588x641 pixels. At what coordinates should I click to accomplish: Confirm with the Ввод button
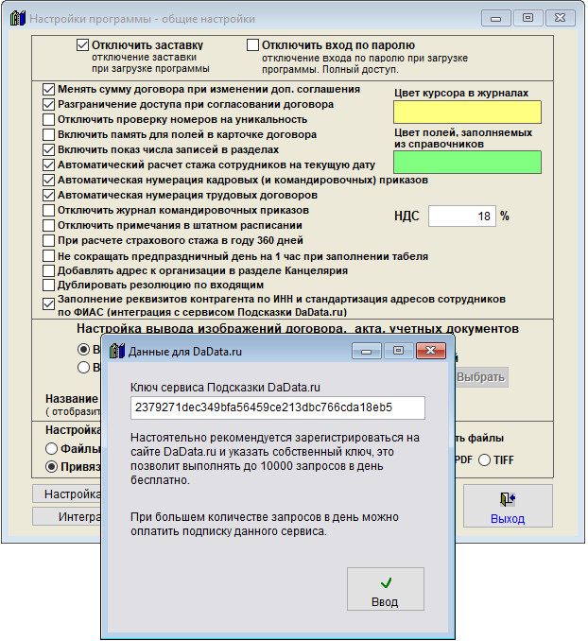[x=385, y=589]
